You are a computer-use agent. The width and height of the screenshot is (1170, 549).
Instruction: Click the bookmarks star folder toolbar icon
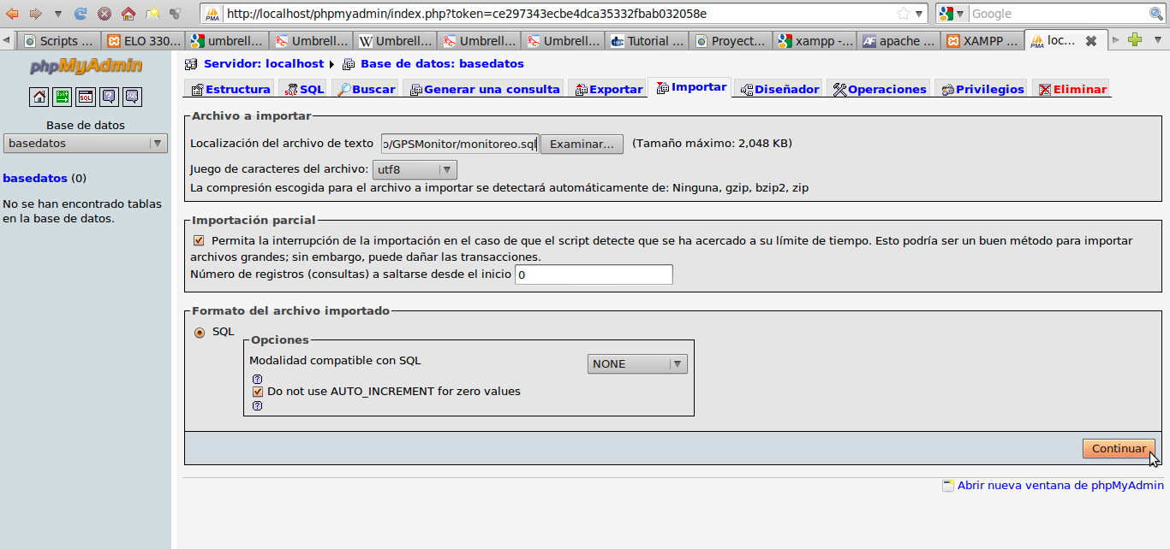152,14
